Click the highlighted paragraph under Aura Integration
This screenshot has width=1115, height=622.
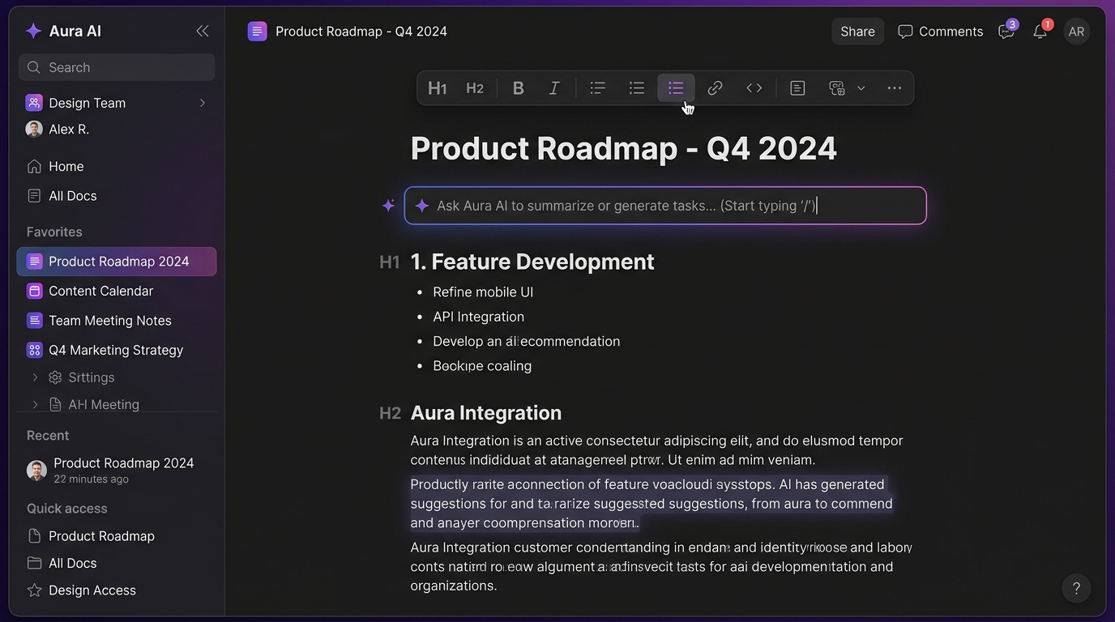coord(651,504)
